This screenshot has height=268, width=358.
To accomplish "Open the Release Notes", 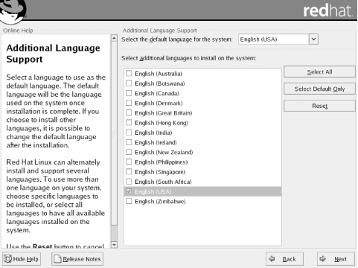I will click(x=77, y=259).
